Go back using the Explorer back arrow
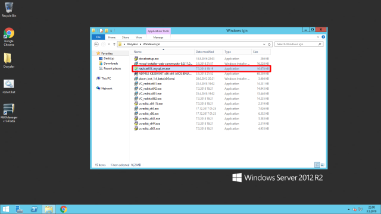 click(x=96, y=44)
